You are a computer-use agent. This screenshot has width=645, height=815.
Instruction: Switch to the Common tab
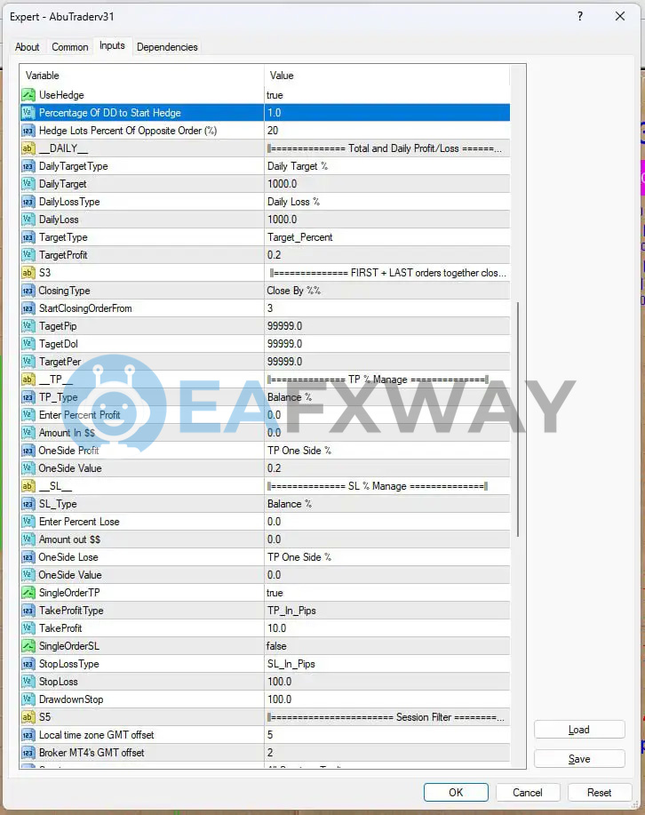(x=69, y=47)
